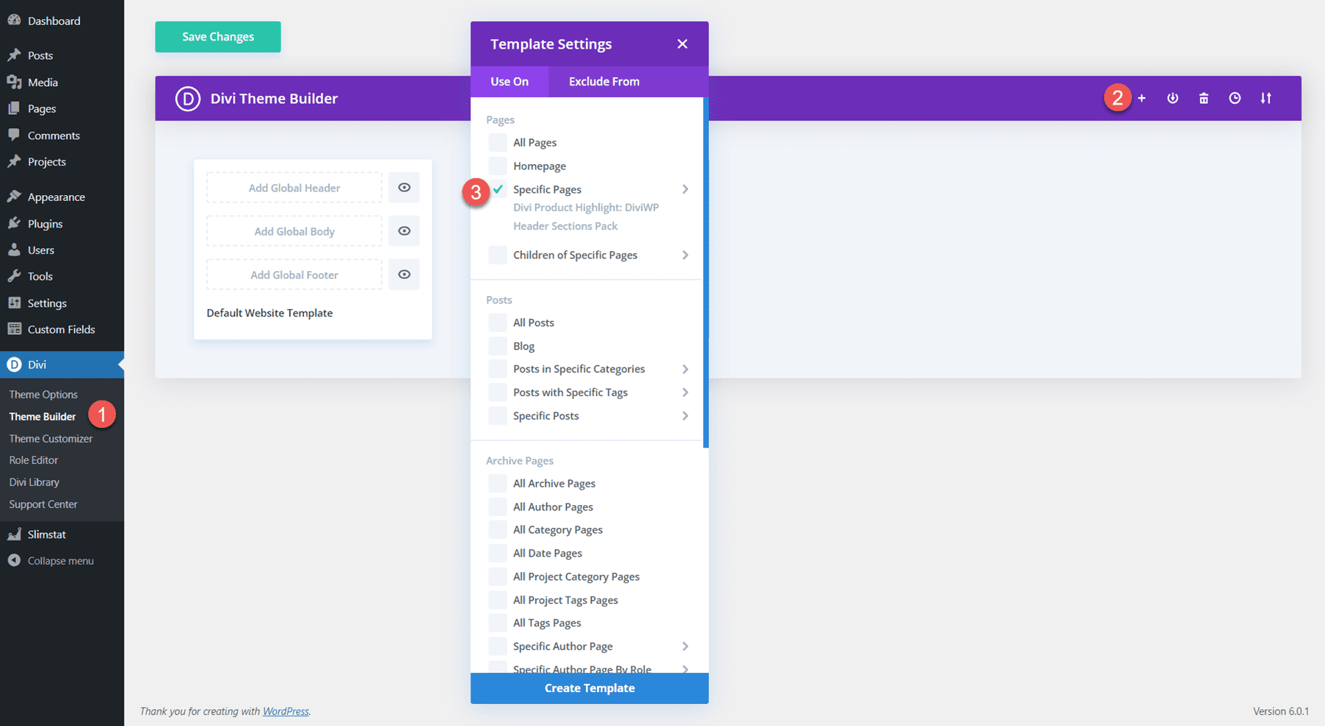
Task: Delete templates using the trash icon
Action: (1204, 97)
